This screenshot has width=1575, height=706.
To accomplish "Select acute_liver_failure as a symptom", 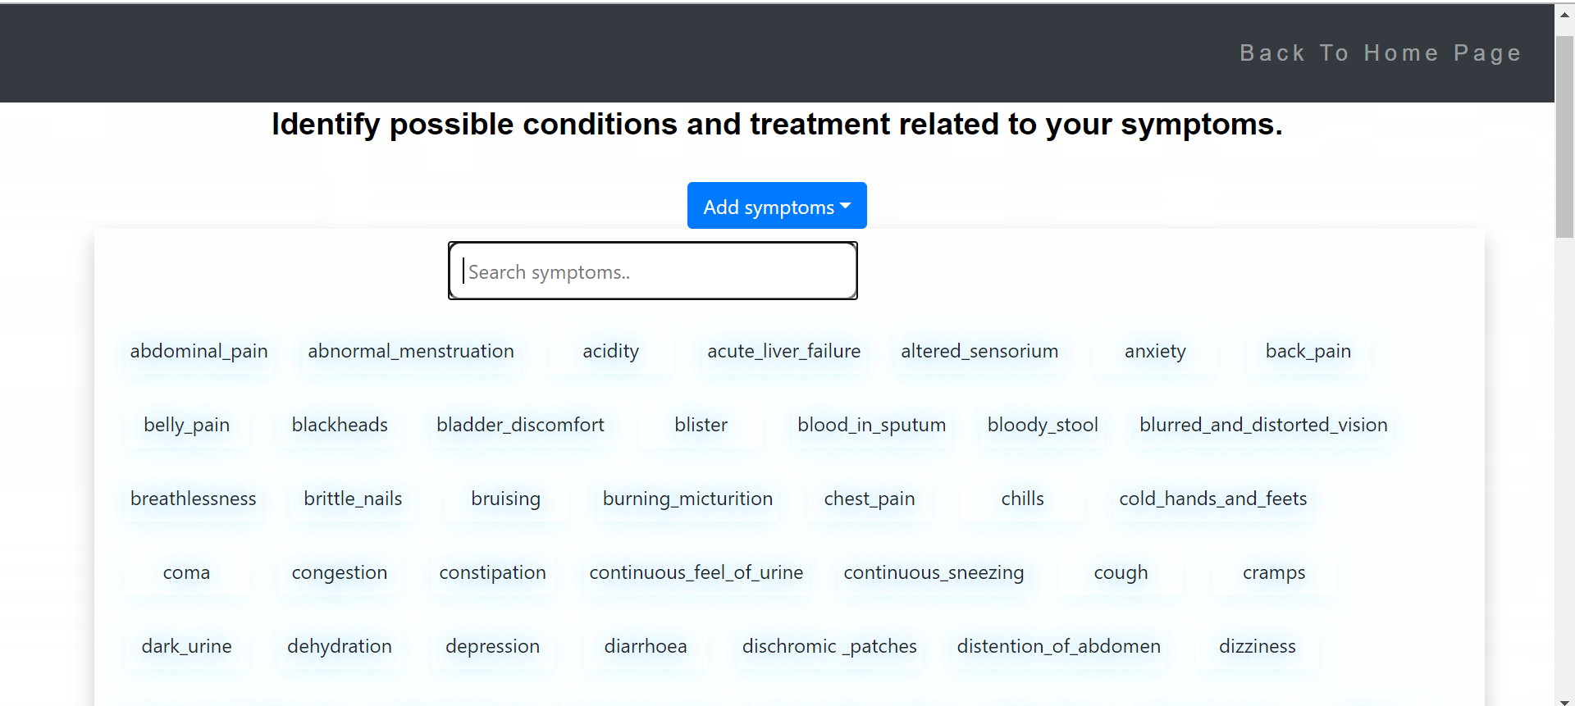I will (x=783, y=351).
